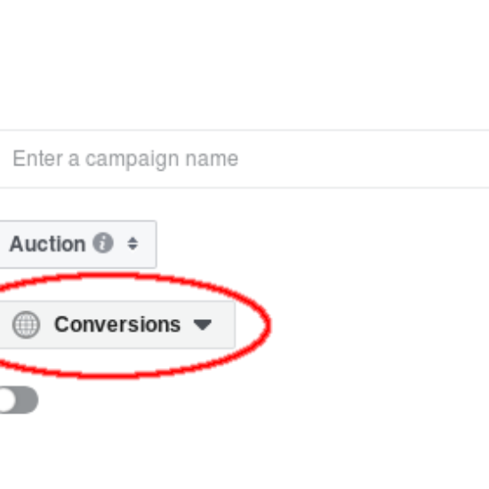The image size is (489, 489).
Task: Select the grey grid-globe objective icon
Action: tap(26, 325)
